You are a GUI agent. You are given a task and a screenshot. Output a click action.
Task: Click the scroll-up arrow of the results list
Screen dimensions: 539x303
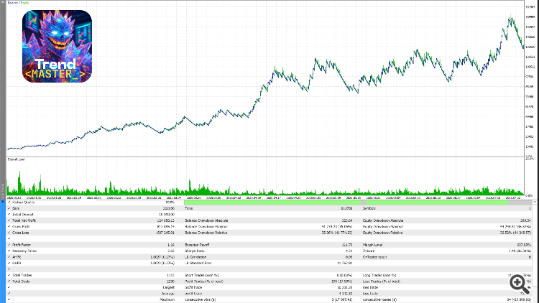tap(535, 202)
